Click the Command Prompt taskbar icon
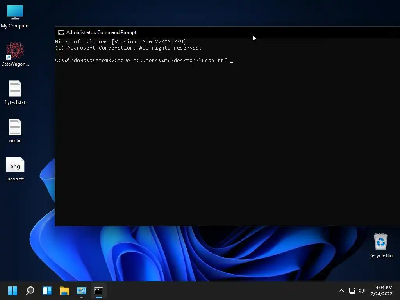Screen dimensions: 400x300 click(98, 291)
